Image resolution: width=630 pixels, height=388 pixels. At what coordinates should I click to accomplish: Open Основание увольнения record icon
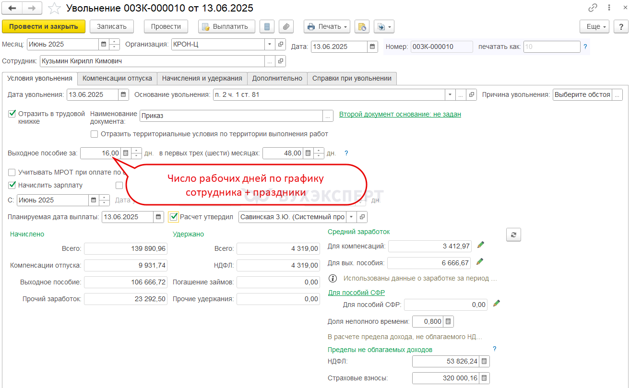(472, 94)
